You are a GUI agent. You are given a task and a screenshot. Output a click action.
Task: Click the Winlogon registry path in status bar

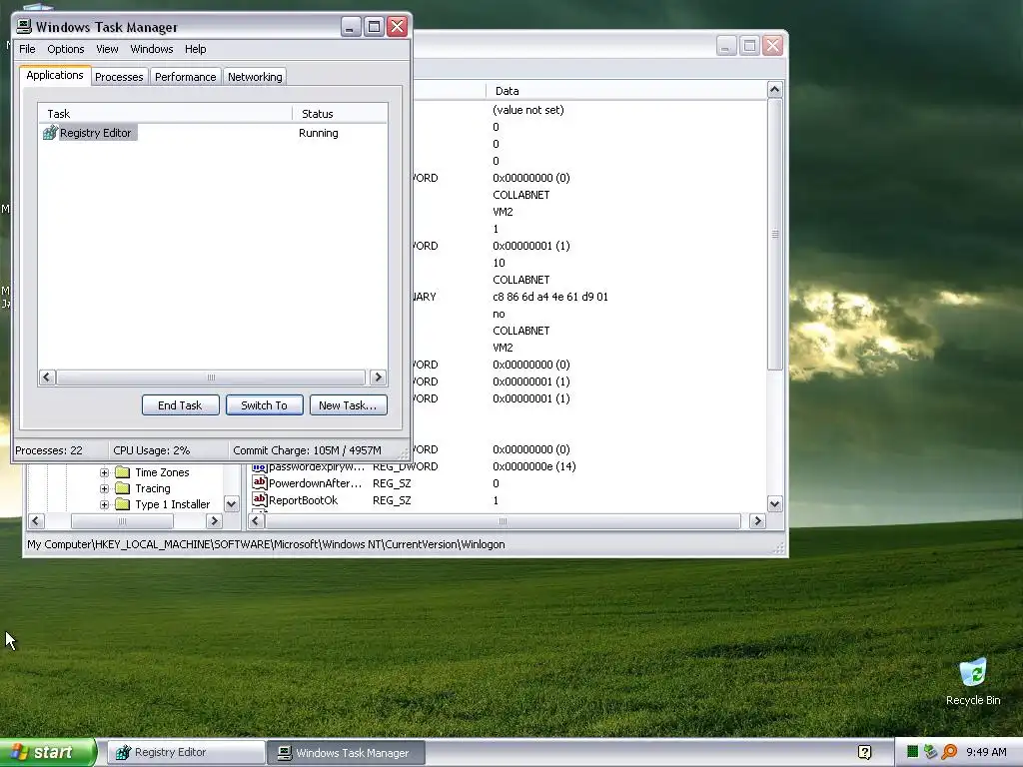[x=266, y=544]
